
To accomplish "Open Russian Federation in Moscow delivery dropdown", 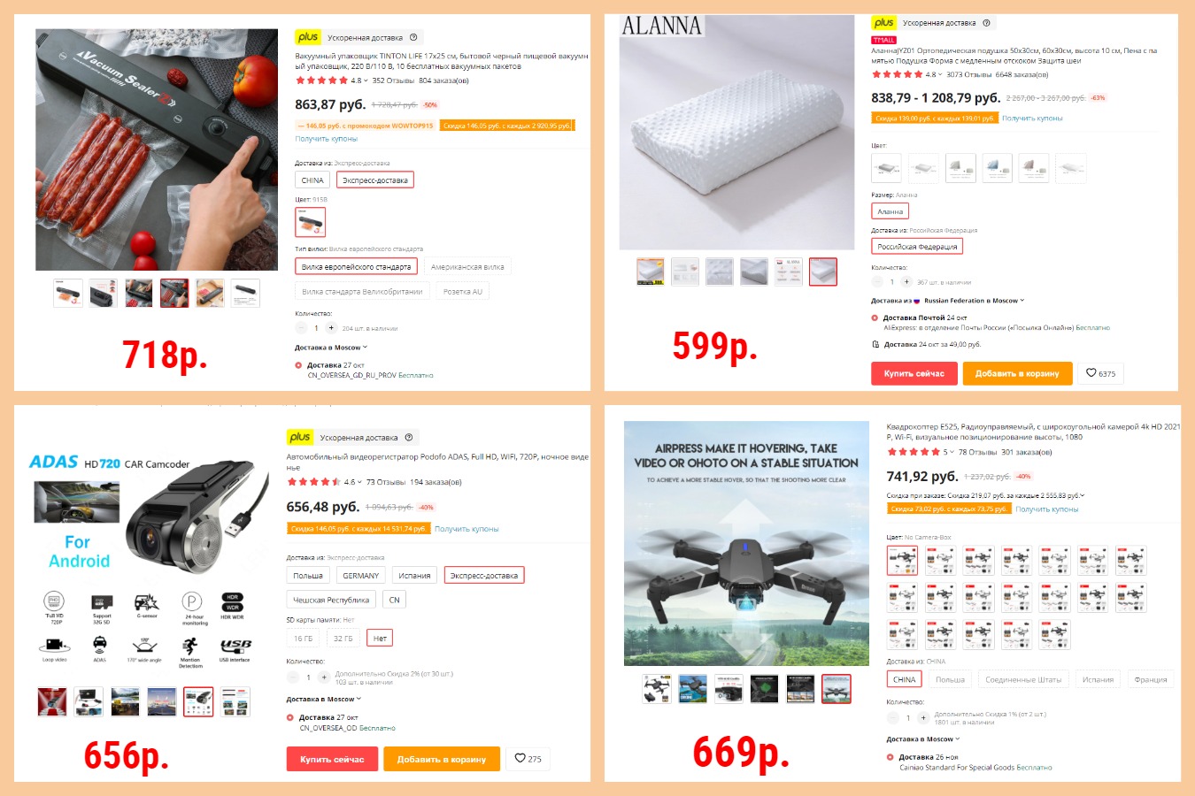I will pos(974,301).
